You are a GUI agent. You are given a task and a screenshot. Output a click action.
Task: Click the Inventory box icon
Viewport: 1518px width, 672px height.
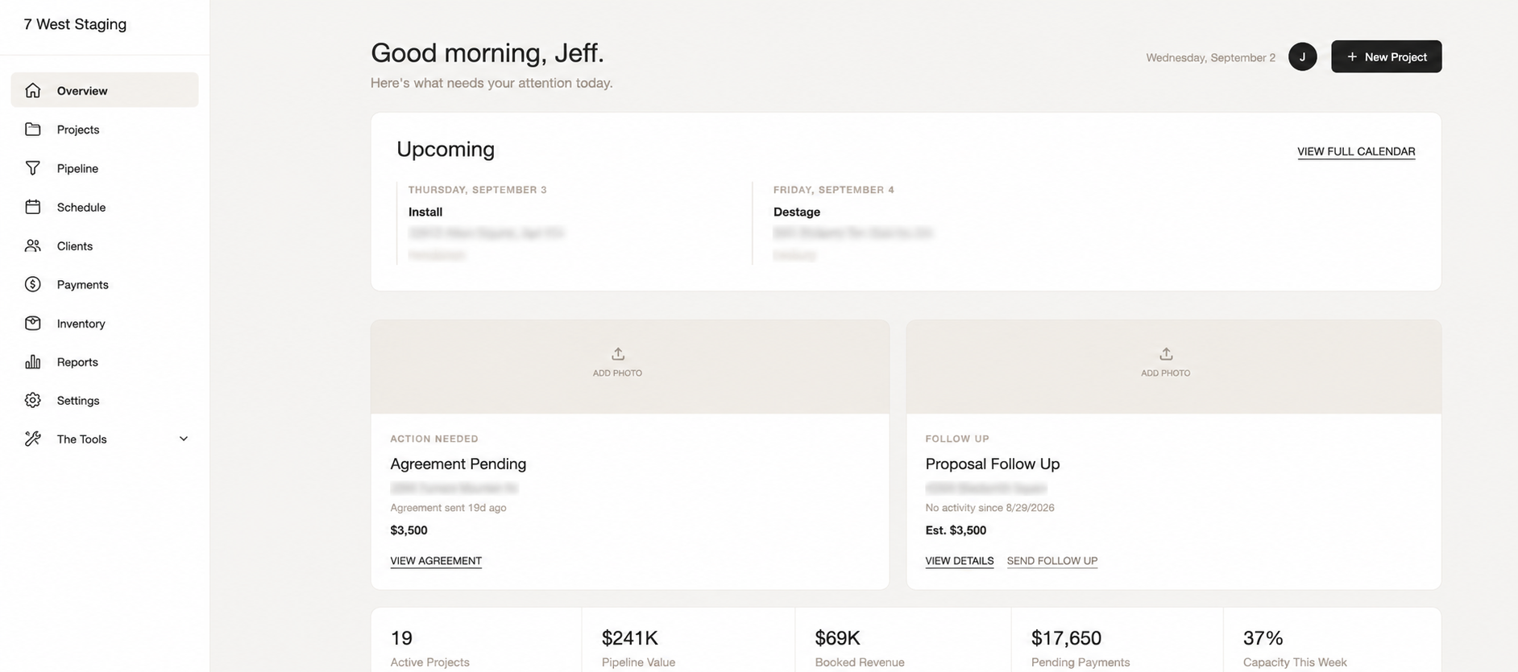point(33,323)
